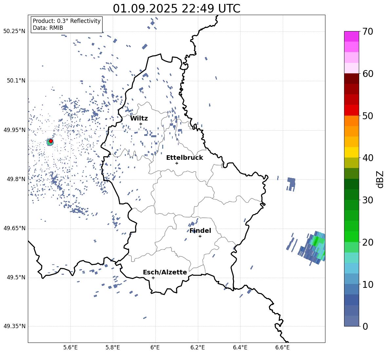Click the 70 colorbar tick label
The height and width of the screenshot is (354, 388).
point(368,32)
